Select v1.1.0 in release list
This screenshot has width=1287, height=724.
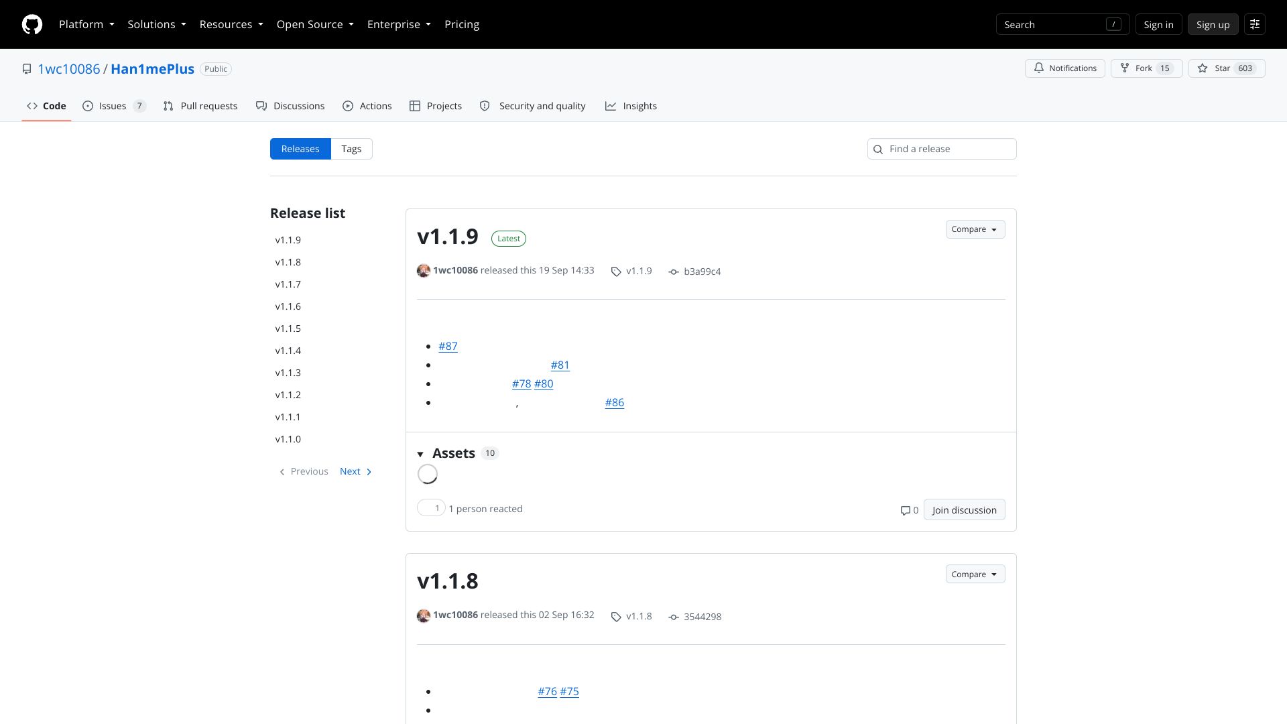tap(288, 439)
